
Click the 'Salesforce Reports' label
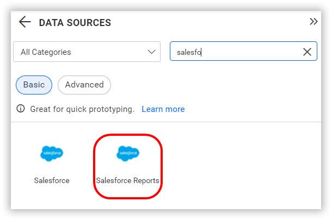coord(127,180)
